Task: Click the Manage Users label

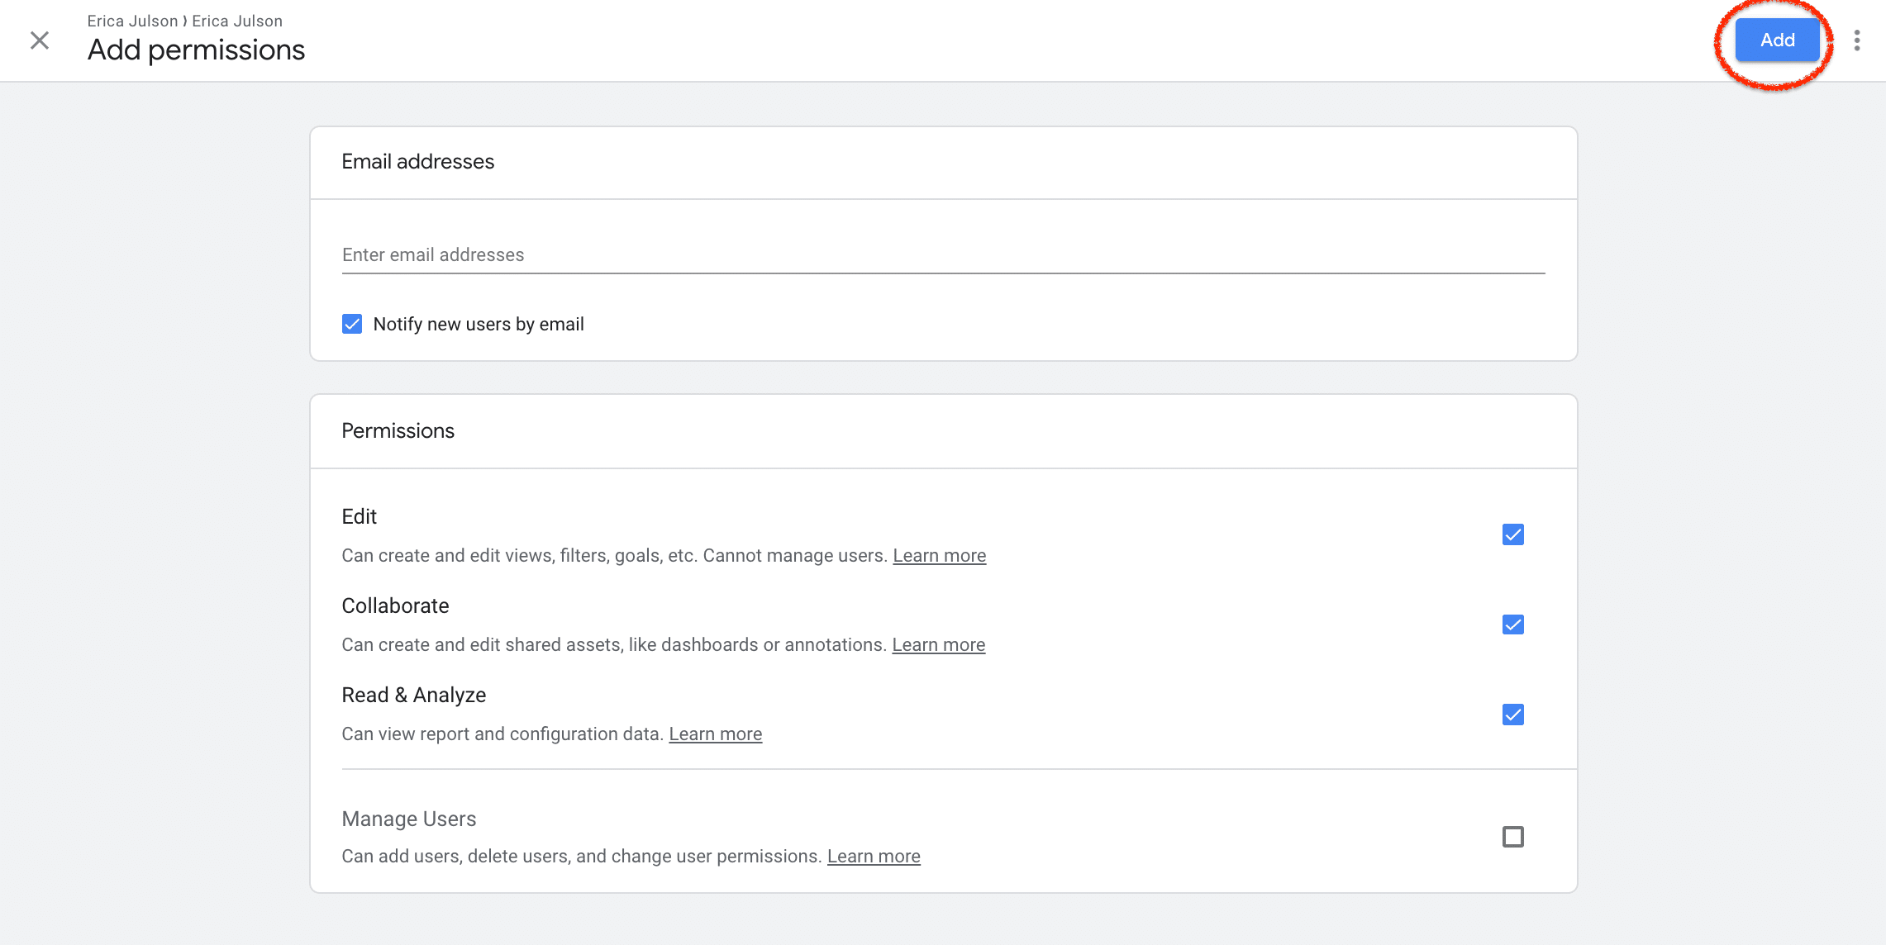Action: [x=408, y=819]
